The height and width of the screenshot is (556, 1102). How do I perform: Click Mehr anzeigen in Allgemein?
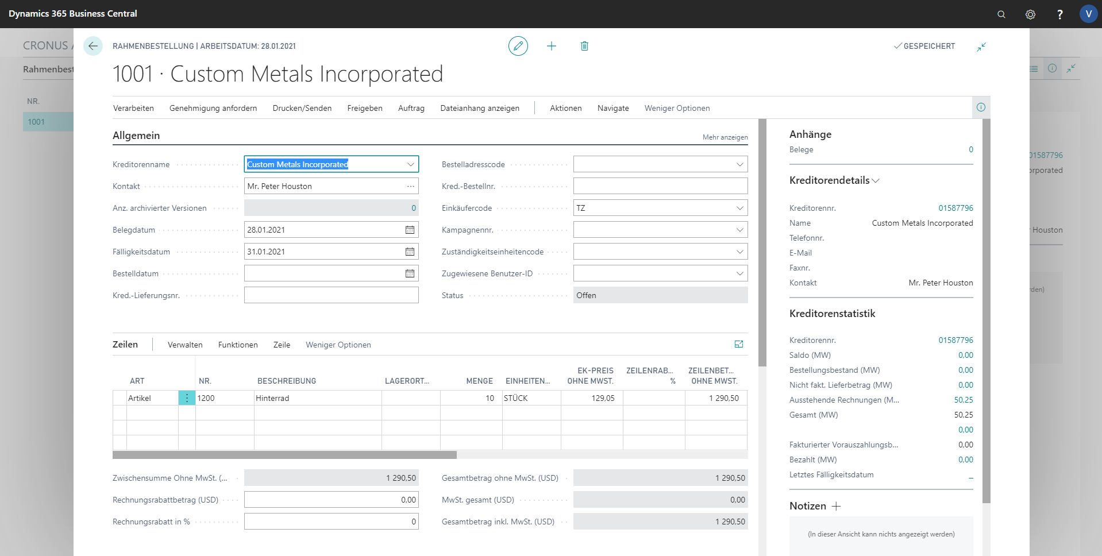tap(725, 137)
